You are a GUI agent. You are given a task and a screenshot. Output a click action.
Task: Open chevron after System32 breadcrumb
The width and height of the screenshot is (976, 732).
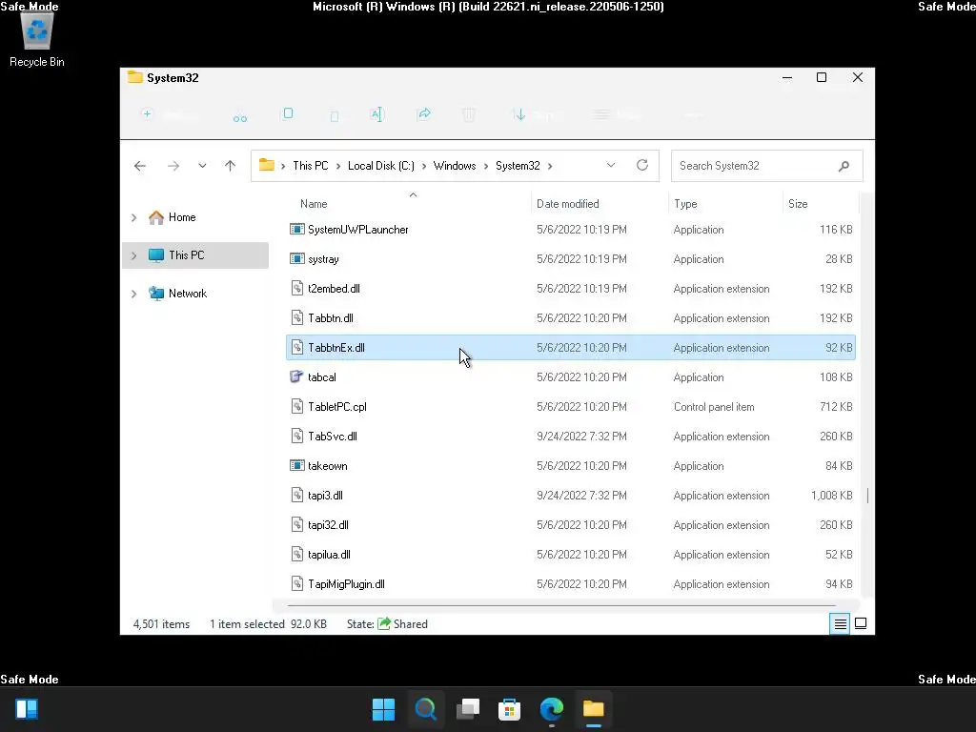click(550, 166)
